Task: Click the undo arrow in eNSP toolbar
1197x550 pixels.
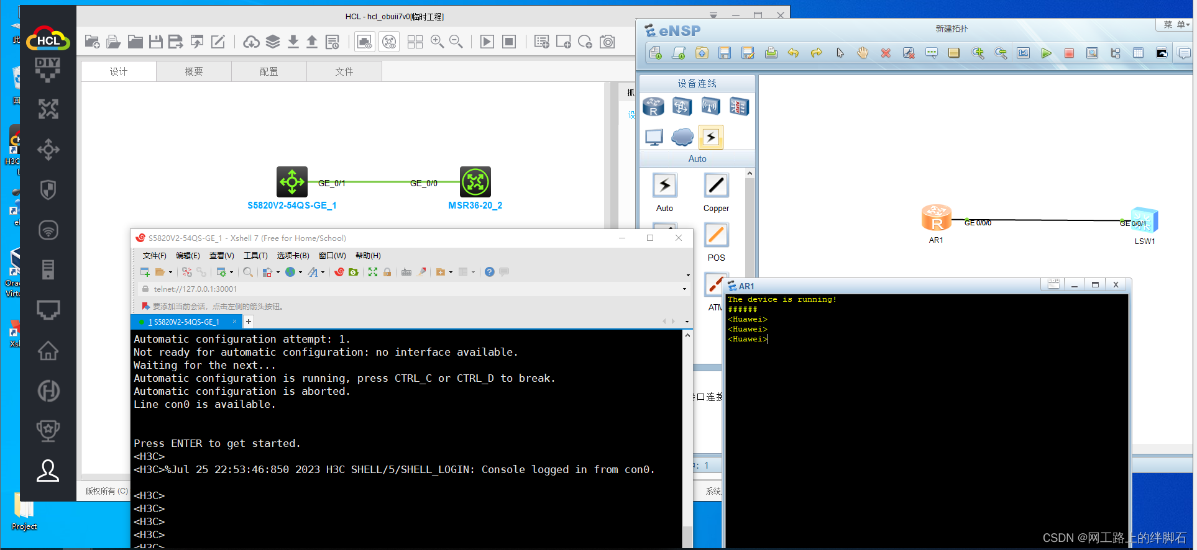Action: (x=793, y=53)
